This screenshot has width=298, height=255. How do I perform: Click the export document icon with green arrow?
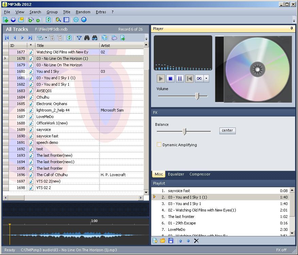[x=122, y=38]
